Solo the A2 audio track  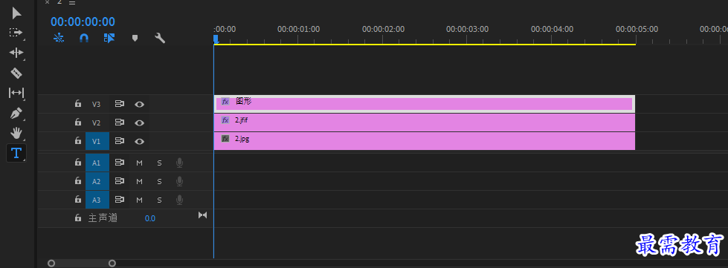tap(159, 181)
